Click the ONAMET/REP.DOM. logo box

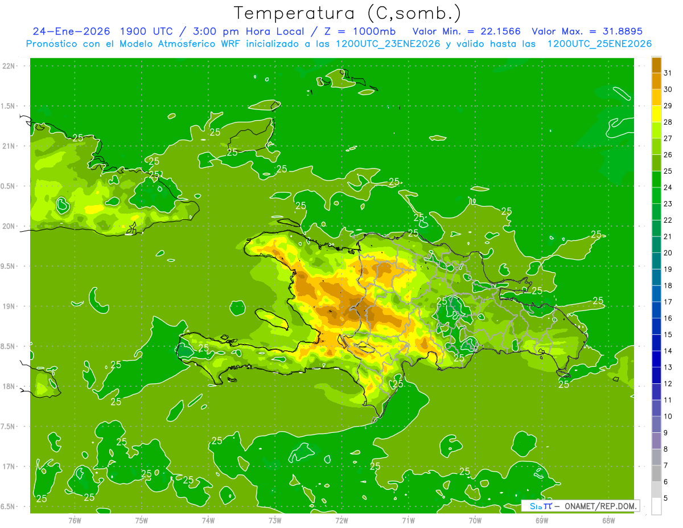coord(580,506)
